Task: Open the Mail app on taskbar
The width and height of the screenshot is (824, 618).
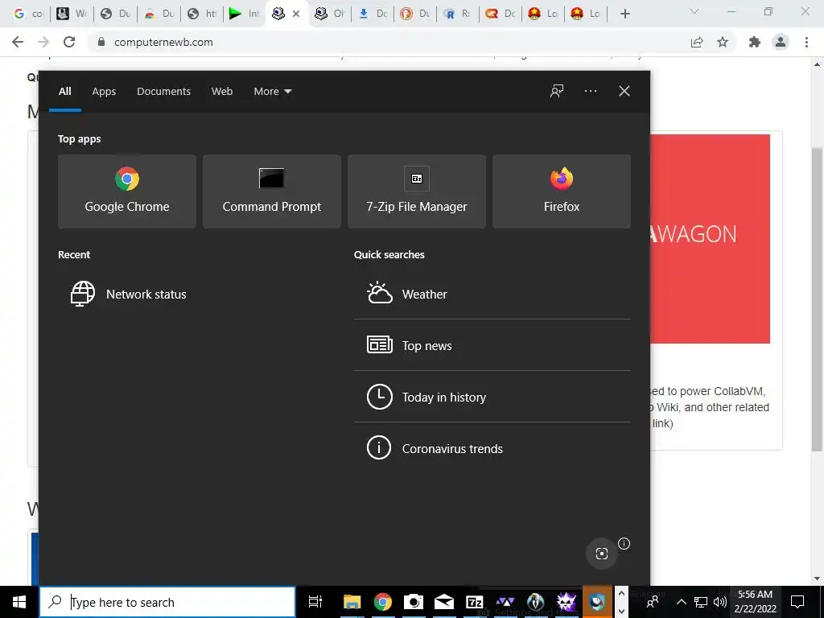Action: pyautogui.click(x=443, y=602)
